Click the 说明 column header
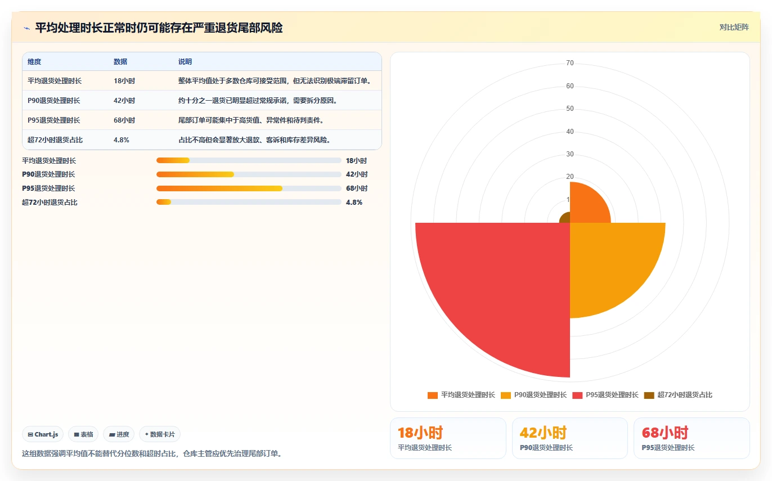Image resolution: width=772 pixels, height=481 pixels. click(x=185, y=62)
